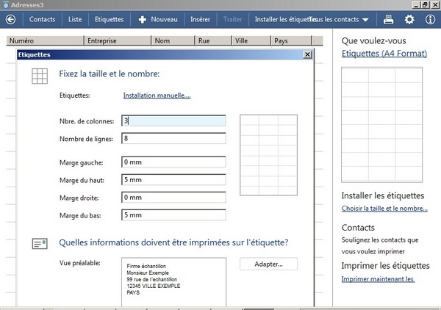This screenshot has width=441, height=310.
Task: Show the info icon in toolbar
Action: click(x=430, y=19)
